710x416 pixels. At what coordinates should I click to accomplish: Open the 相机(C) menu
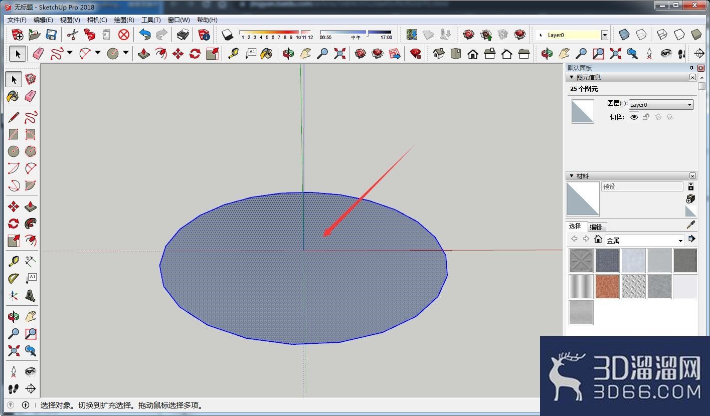point(97,20)
